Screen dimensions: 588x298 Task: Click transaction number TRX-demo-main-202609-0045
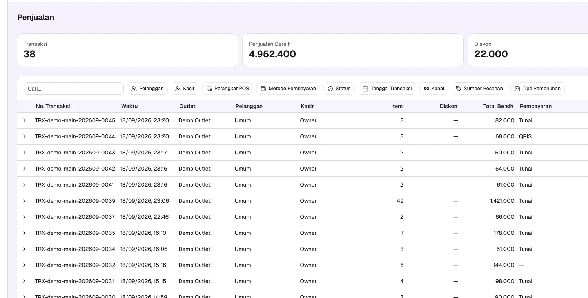pos(75,120)
